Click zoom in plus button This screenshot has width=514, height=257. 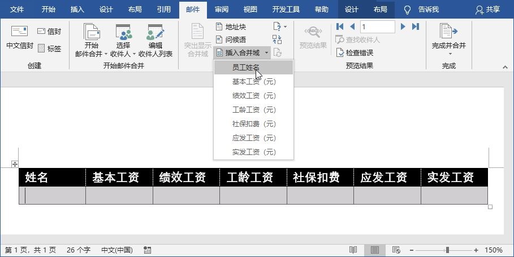click(476, 250)
